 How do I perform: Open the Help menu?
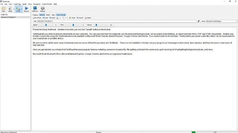(x=55, y=4)
